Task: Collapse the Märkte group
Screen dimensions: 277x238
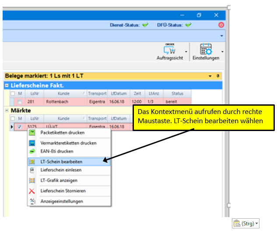Action: (x=7, y=110)
